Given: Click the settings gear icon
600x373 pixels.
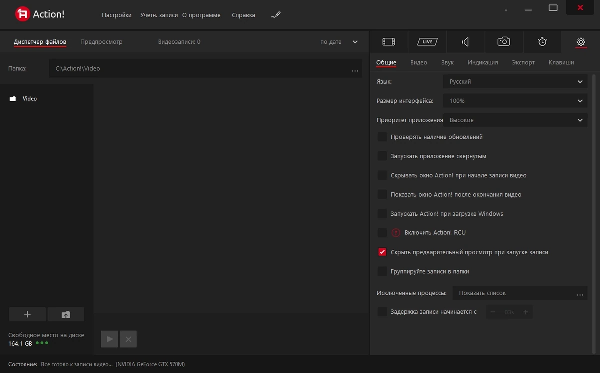Looking at the screenshot, I should coord(581,42).
